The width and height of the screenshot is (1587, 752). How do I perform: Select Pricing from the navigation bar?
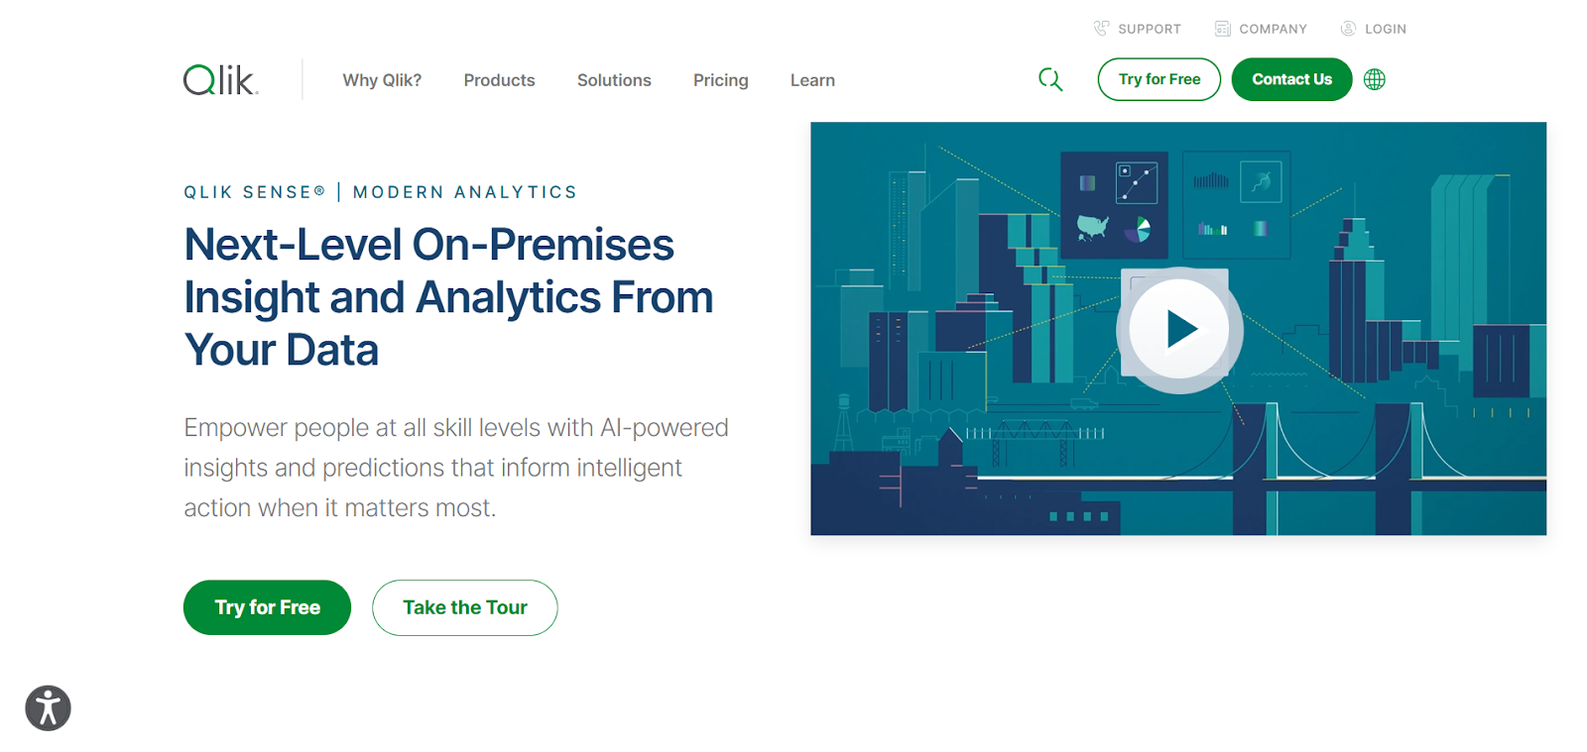720,79
